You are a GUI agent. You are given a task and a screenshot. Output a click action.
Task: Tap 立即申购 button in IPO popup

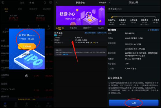27,46
